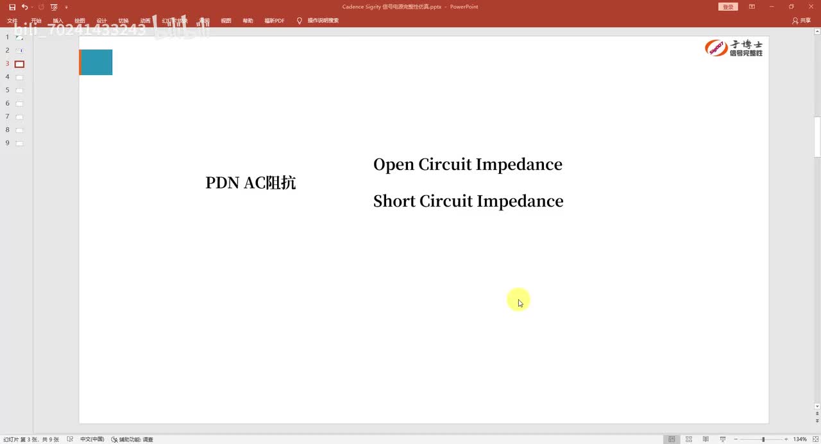
Task: Undo the last action
Action: [24, 7]
